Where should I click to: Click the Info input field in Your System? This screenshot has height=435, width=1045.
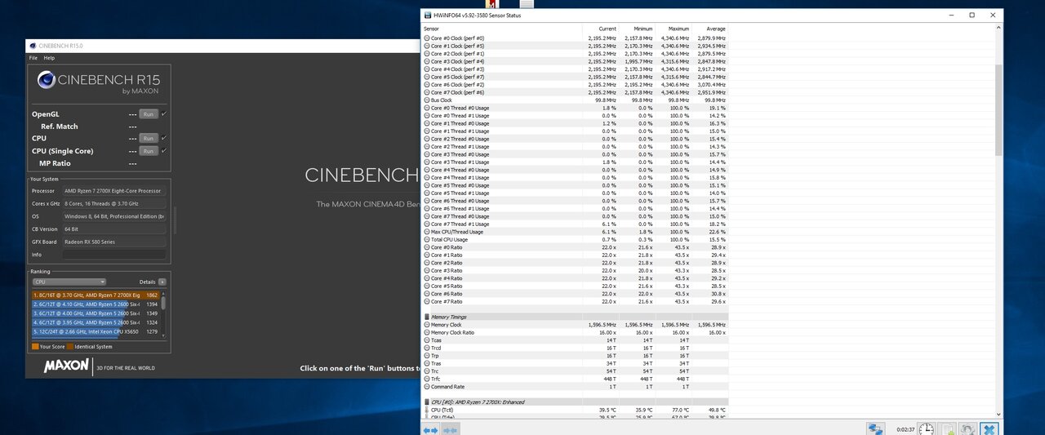click(x=114, y=255)
